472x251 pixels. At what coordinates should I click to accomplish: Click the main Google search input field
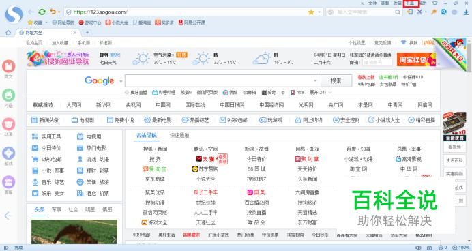click(223, 80)
